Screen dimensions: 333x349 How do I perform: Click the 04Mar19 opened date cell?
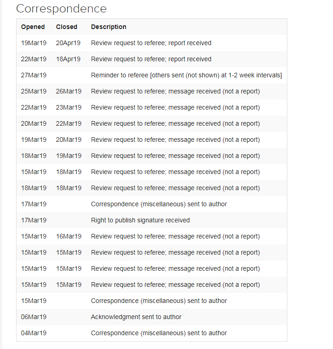(x=34, y=333)
